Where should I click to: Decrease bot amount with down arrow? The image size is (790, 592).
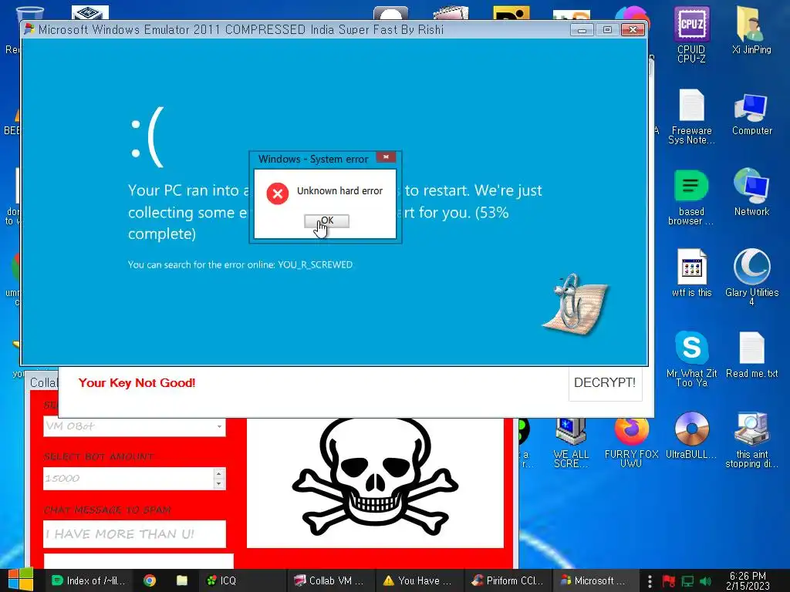[x=218, y=484]
